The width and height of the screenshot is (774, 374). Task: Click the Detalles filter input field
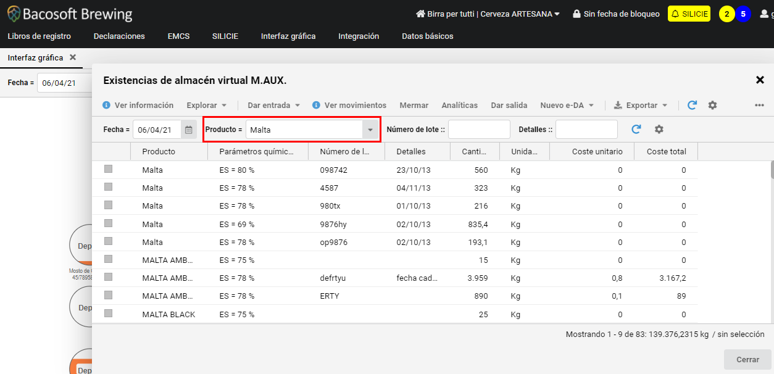pyautogui.click(x=586, y=130)
